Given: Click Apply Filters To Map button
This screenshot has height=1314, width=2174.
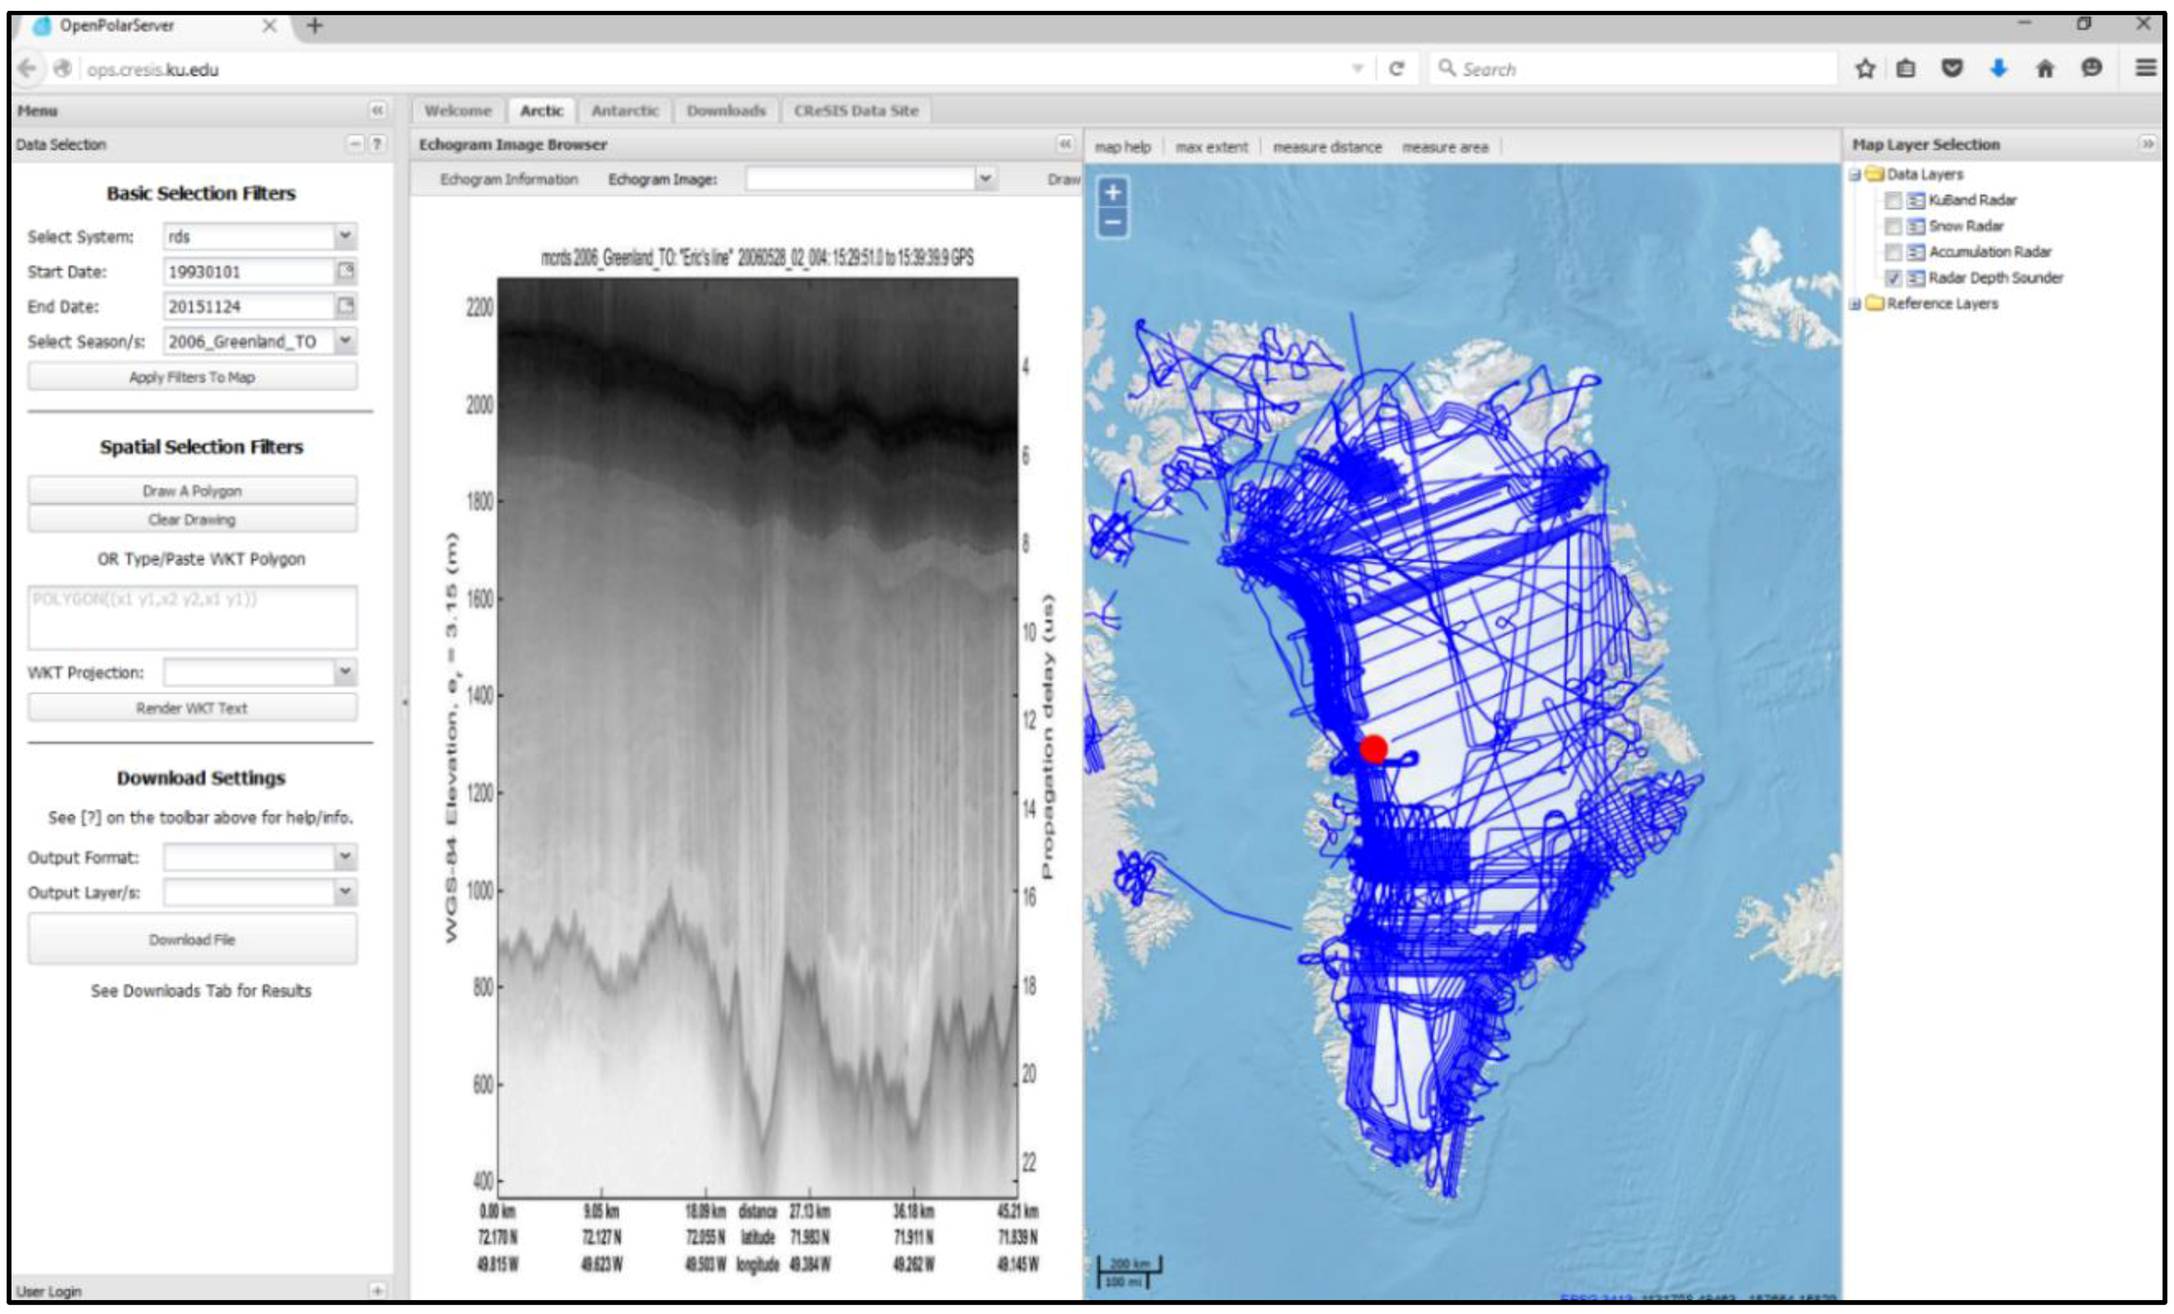Looking at the screenshot, I should (192, 377).
